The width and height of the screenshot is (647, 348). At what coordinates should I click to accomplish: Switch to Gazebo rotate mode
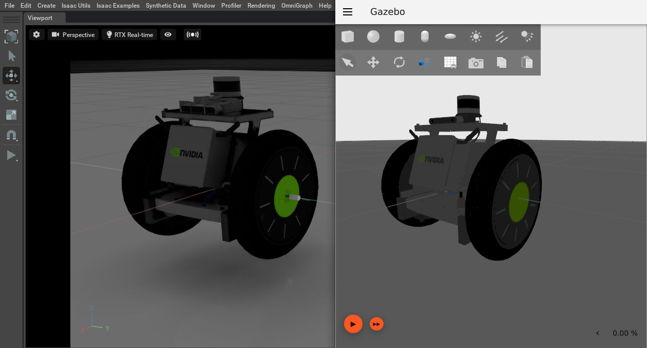399,62
